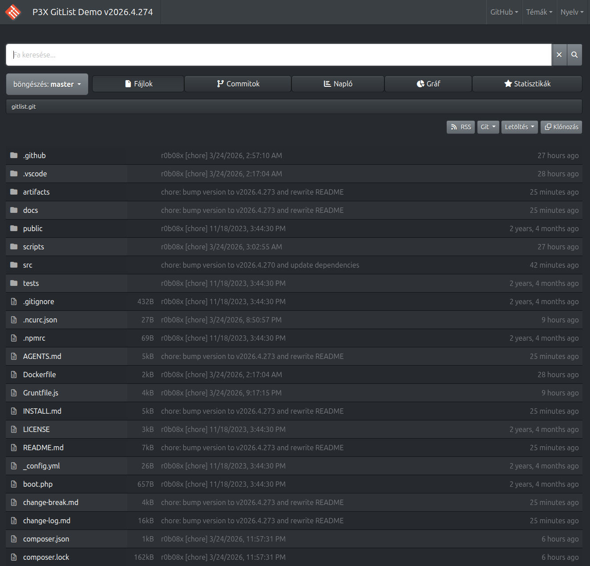Open the src folder
590x566 pixels.
tap(27, 265)
